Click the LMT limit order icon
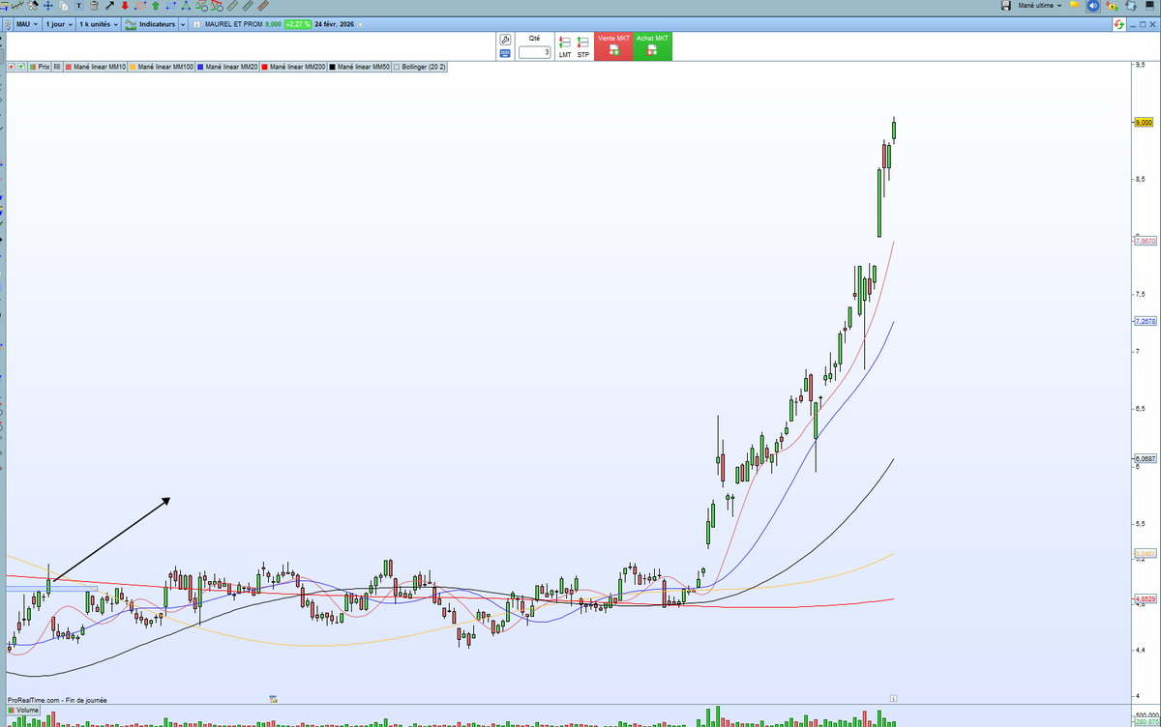Screen dimensions: 1161x727 tap(564, 47)
